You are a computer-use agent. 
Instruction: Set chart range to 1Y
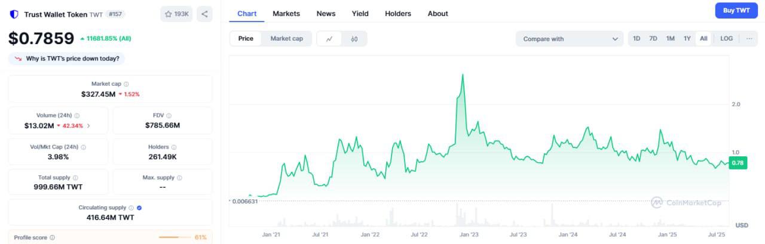coord(687,39)
